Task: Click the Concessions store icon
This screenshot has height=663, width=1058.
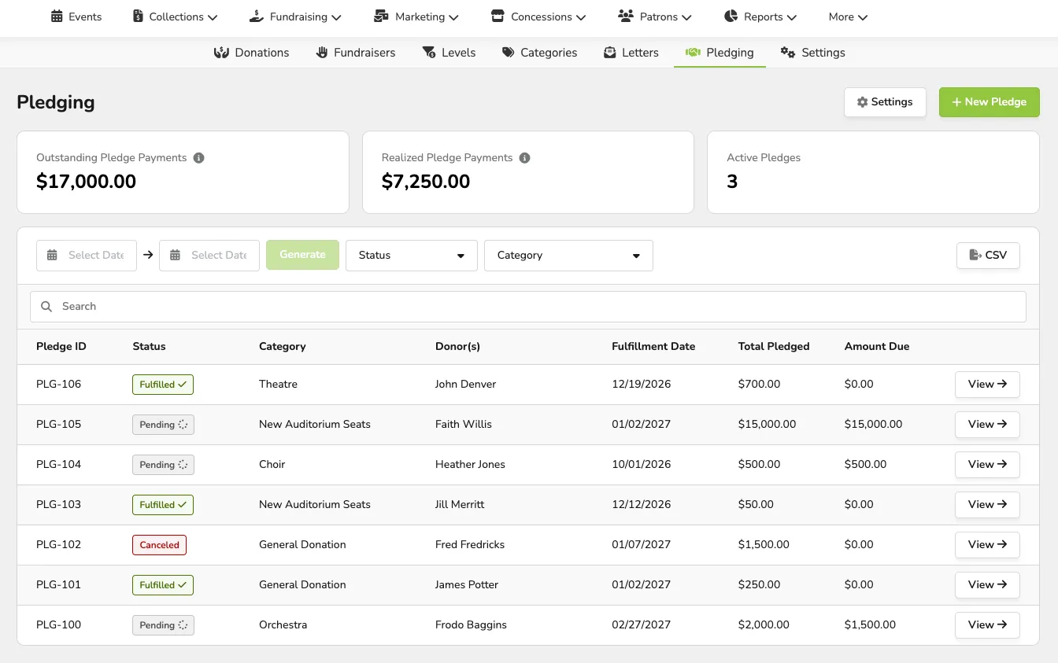Action: [497, 17]
